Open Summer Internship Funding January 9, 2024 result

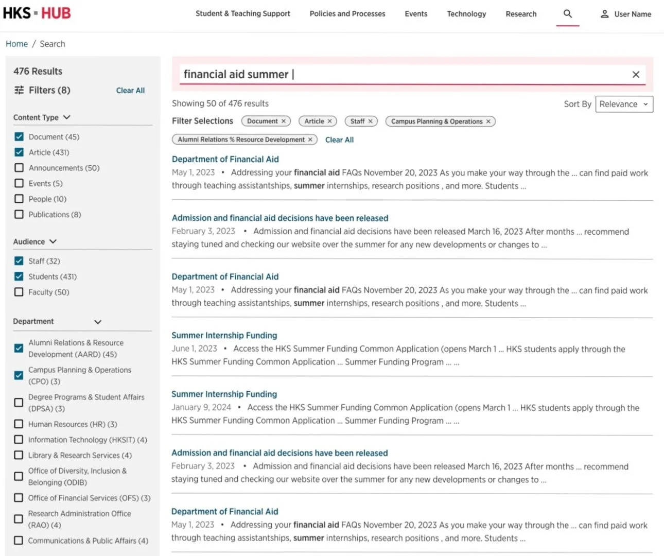tap(224, 394)
